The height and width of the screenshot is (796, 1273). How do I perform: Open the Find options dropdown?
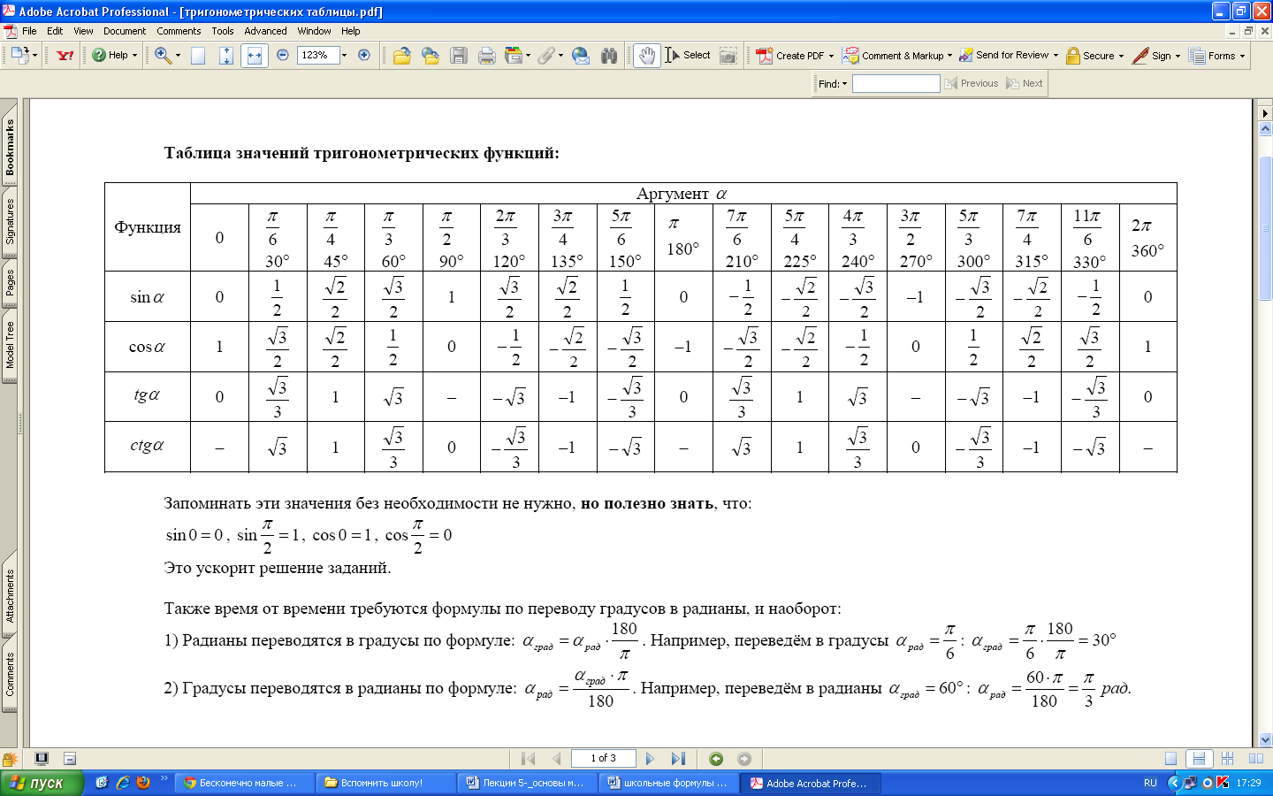(833, 84)
